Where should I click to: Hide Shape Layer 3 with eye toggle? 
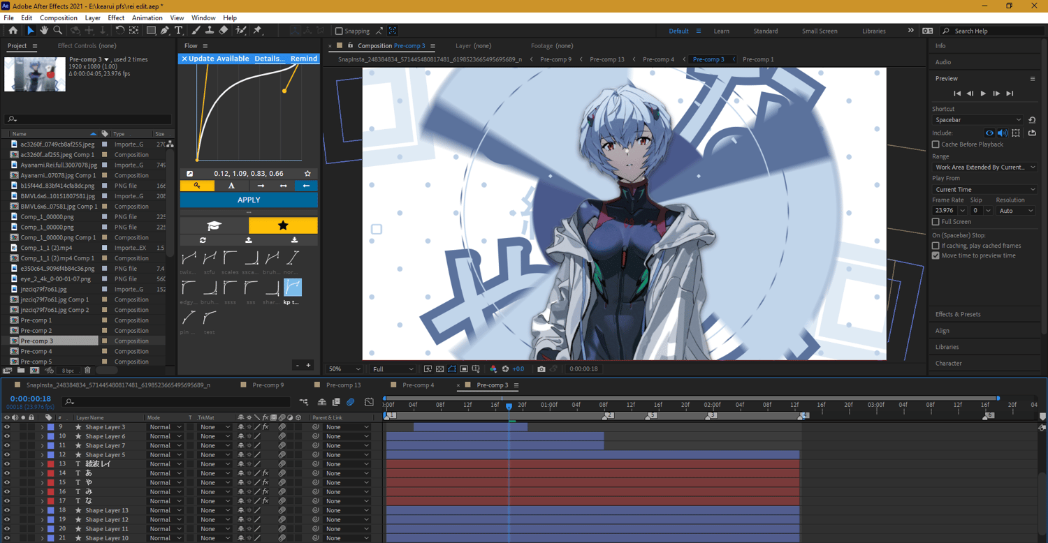(x=7, y=427)
